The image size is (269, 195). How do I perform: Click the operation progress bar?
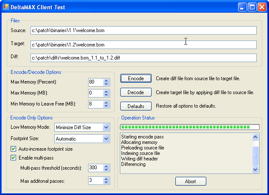[x=190, y=127]
